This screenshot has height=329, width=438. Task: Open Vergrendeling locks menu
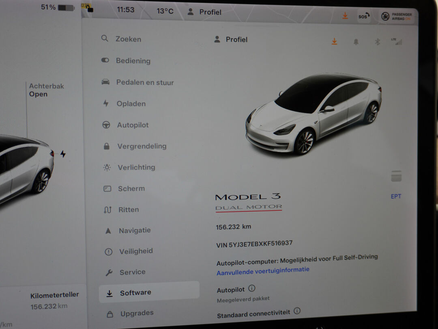pos(135,146)
